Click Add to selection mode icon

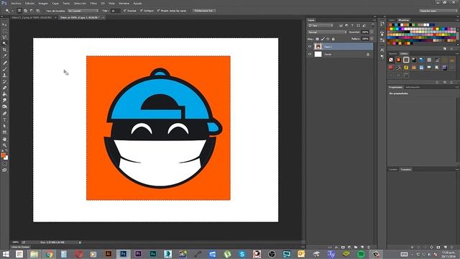[x=26, y=11]
